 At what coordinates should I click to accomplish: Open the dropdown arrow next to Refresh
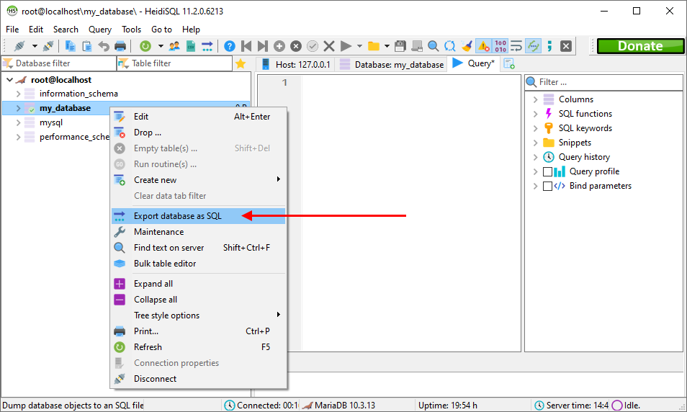coord(161,46)
